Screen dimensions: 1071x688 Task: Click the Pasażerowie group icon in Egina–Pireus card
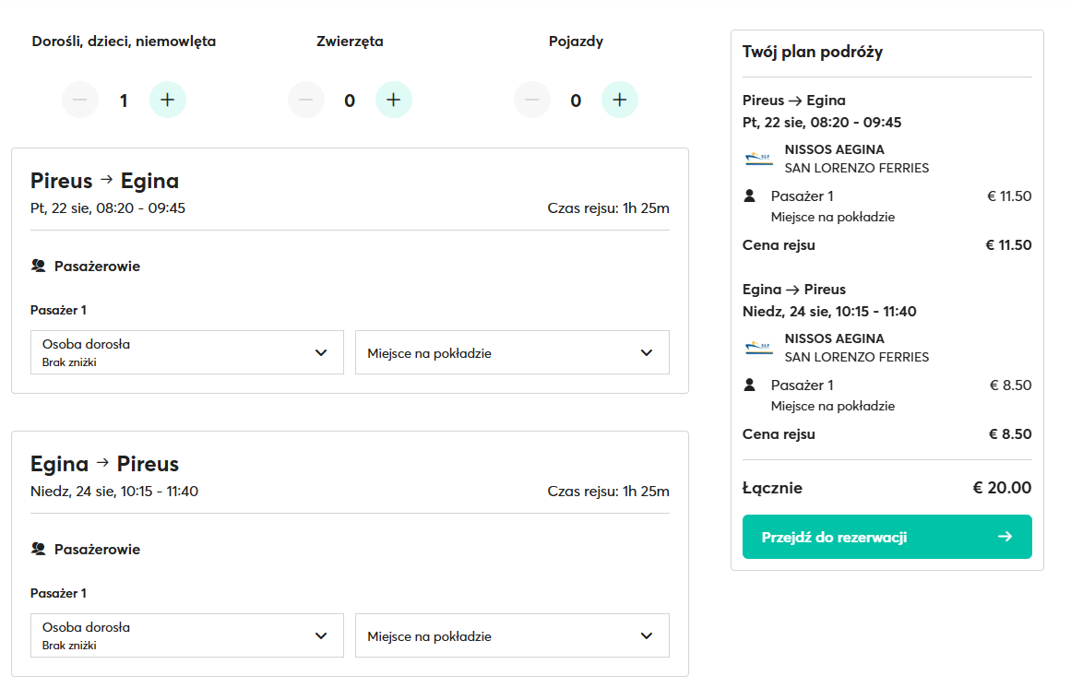coord(38,549)
